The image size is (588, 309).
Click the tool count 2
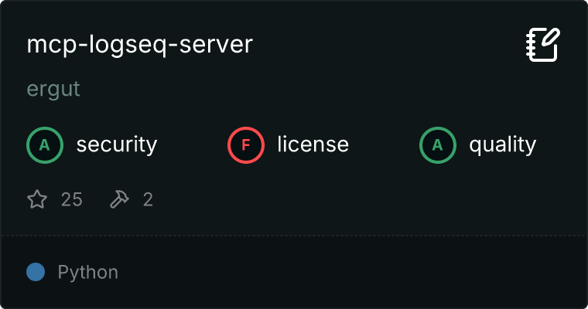coord(148,200)
